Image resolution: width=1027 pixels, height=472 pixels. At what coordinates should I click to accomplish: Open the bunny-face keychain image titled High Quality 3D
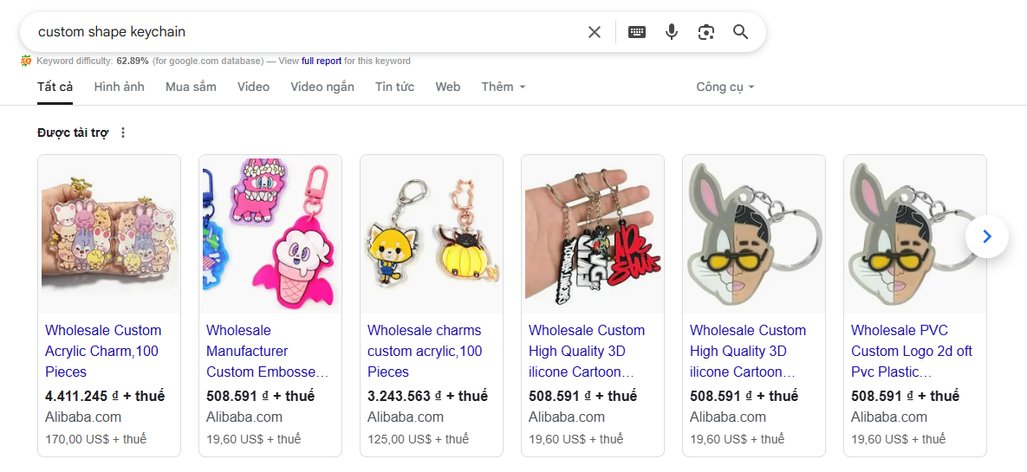[754, 235]
